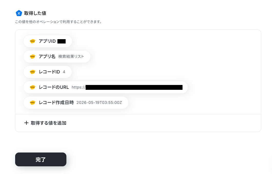Select the レコード作成日時 value chip
272x174 pixels.
tap(76, 103)
